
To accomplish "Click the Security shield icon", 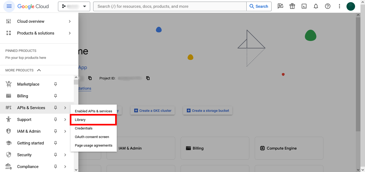I will coord(9,155).
